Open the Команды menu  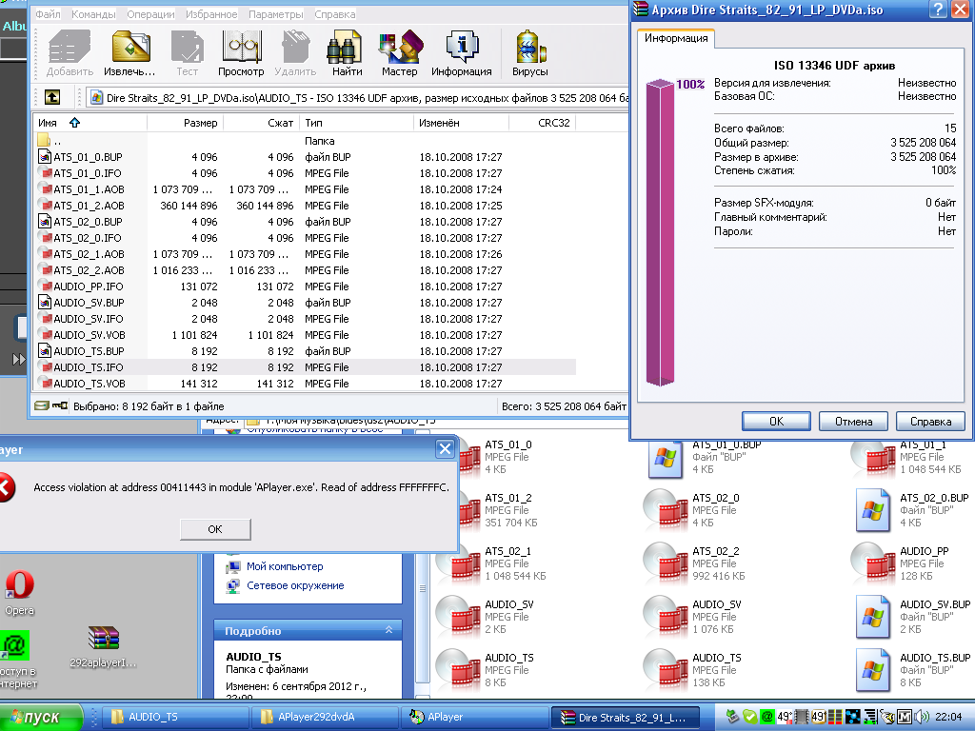[x=93, y=14]
